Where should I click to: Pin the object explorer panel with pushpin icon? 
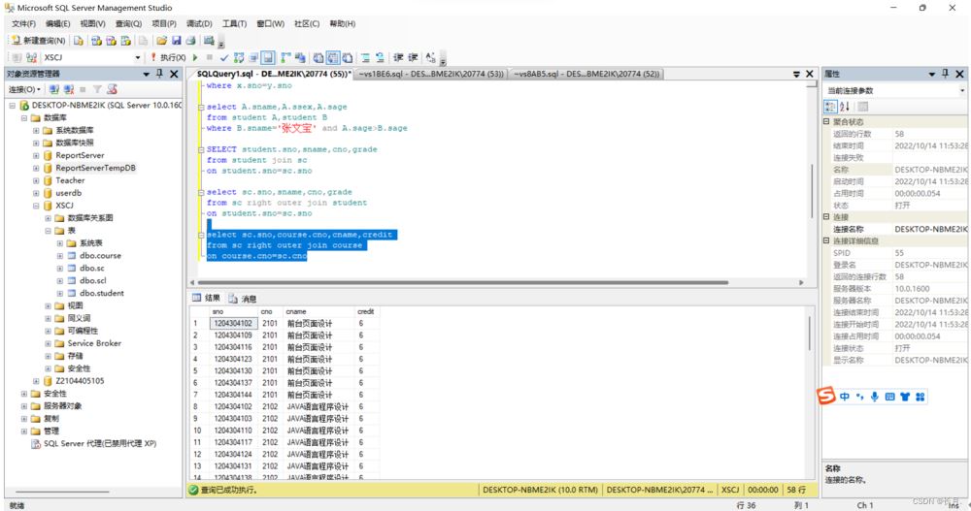click(160, 74)
